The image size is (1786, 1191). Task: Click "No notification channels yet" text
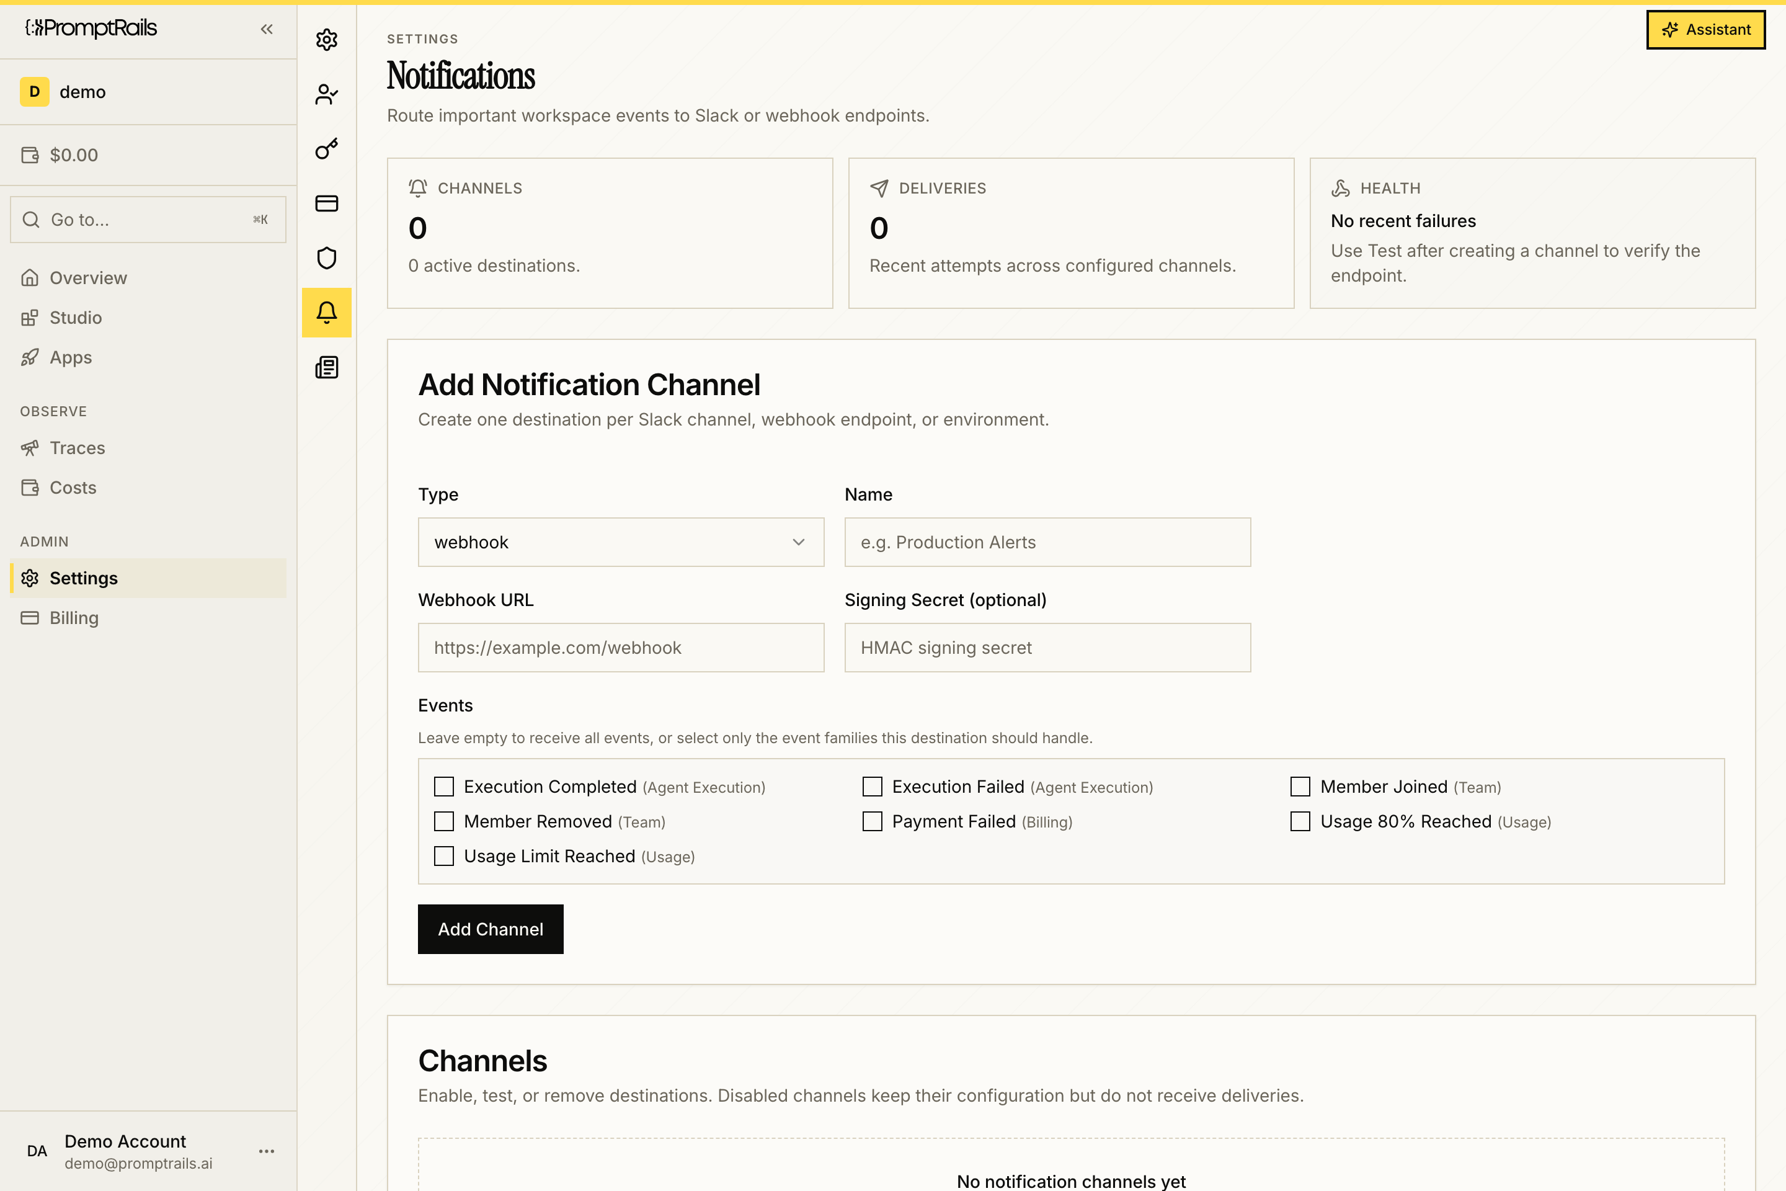pos(1071,1180)
